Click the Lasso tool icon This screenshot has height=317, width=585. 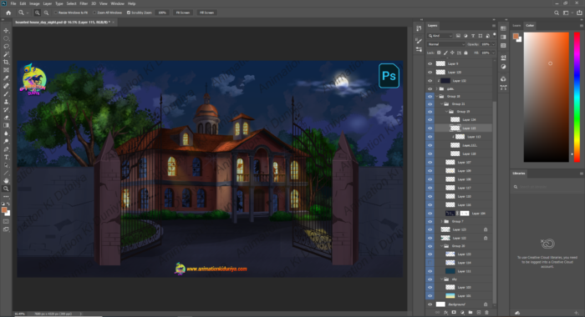pyautogui.click(x=6, y=46)
